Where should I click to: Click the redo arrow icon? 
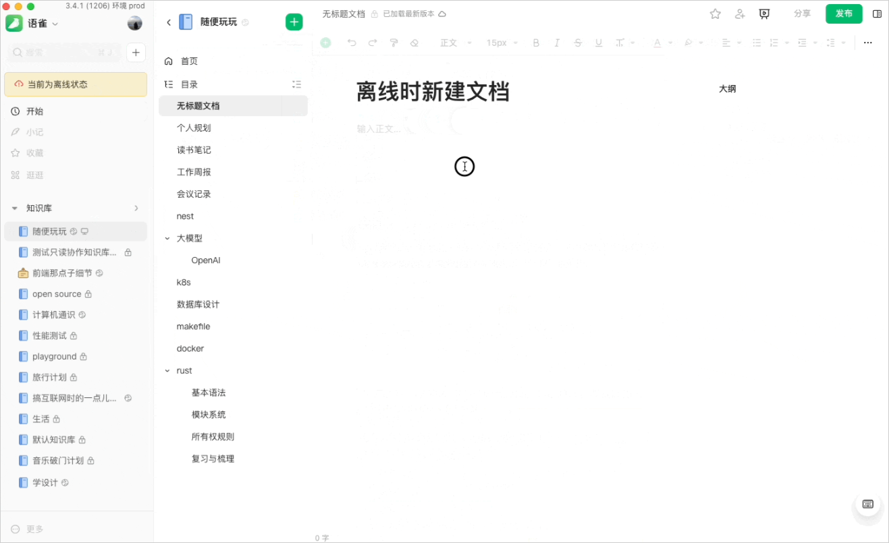pyautogui.click(x=373, y=42)
